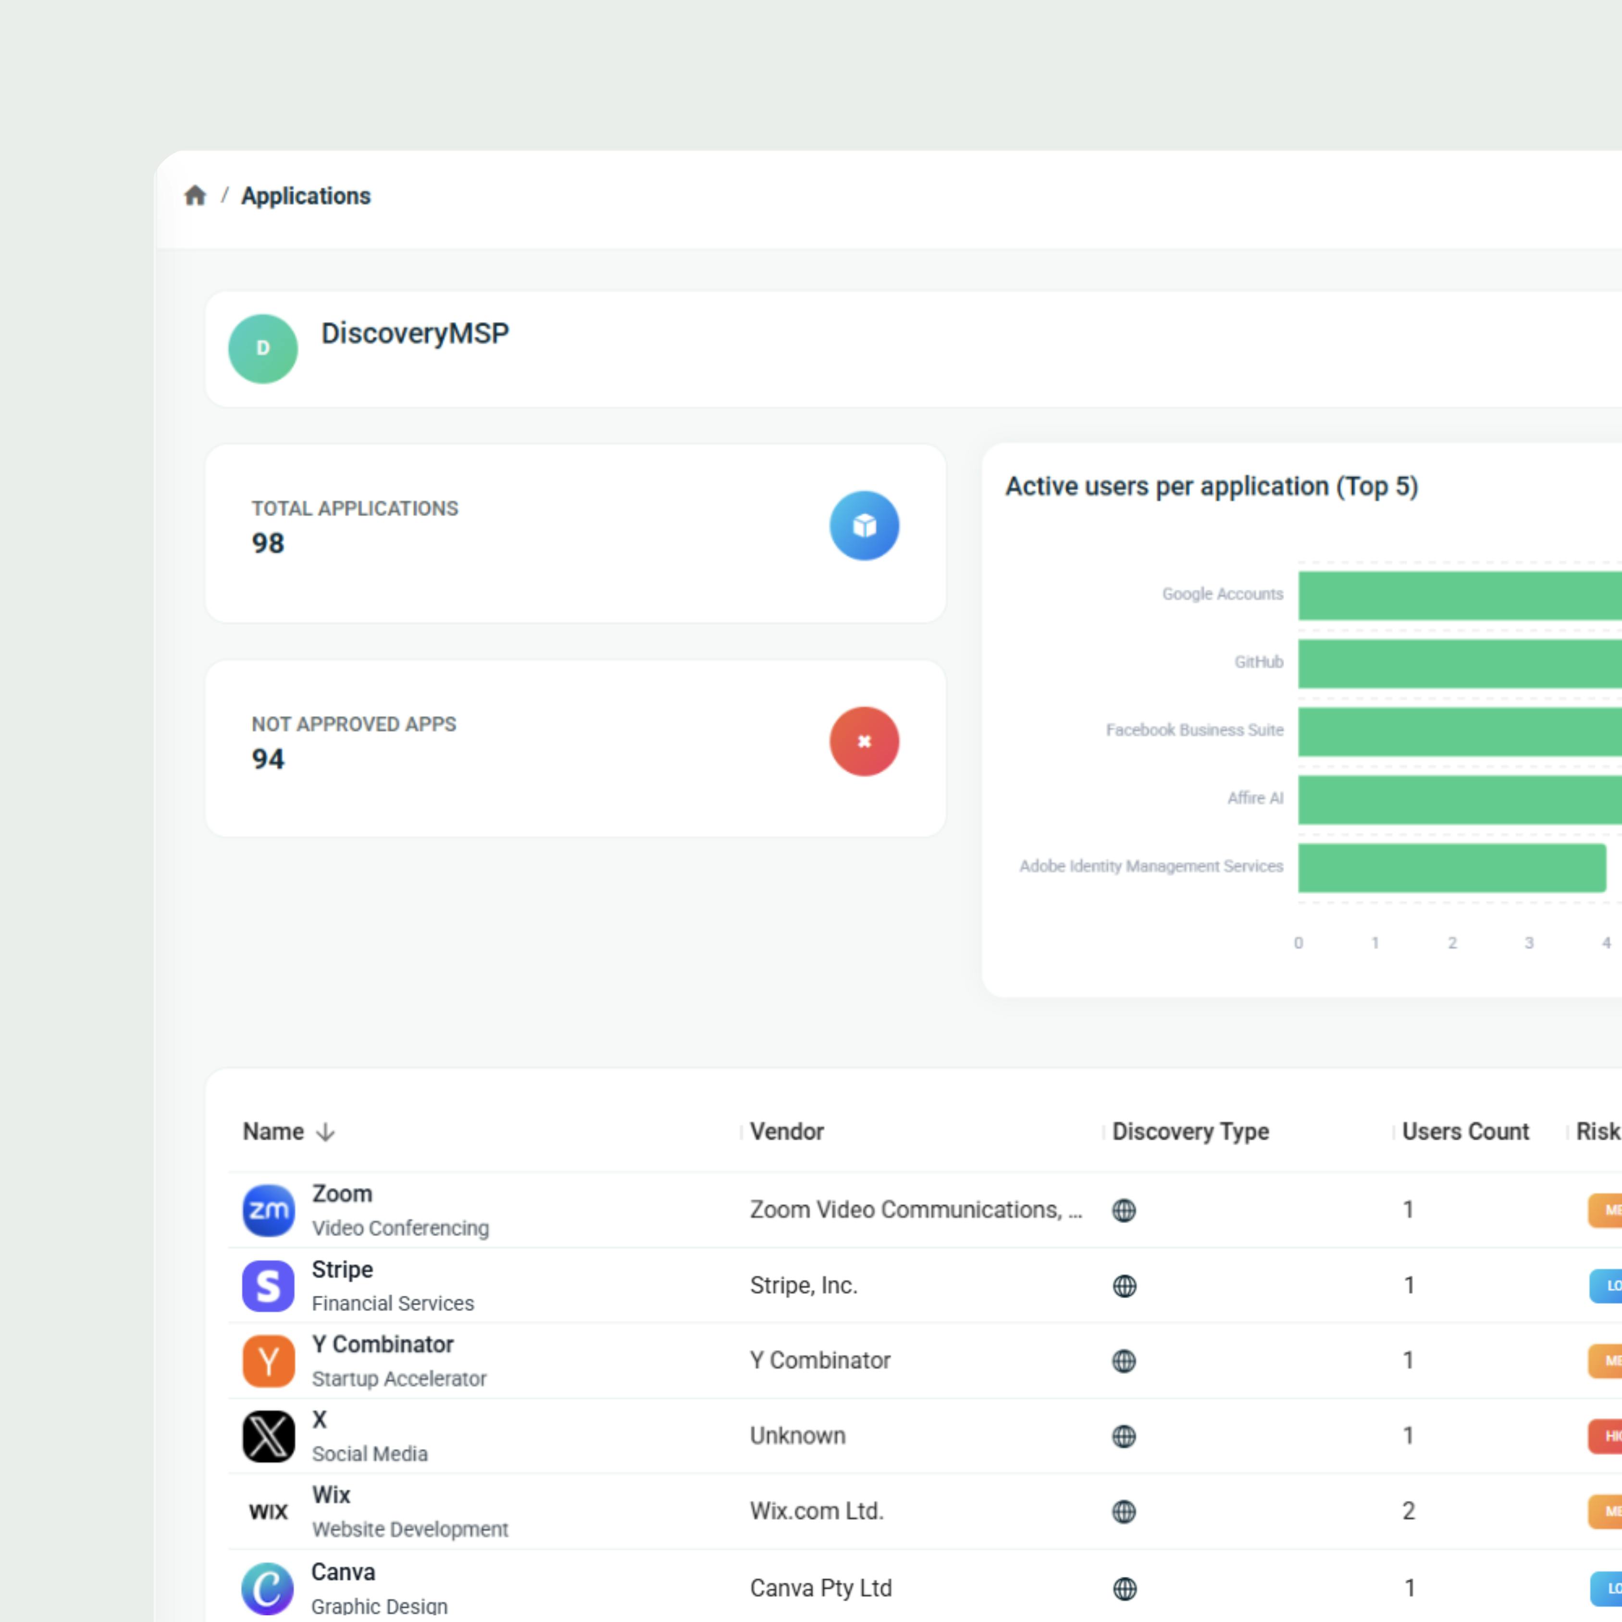Click the blue Total Applications cube icon
Viewport: 1622px width, 1622px height.
pos(864,526)
